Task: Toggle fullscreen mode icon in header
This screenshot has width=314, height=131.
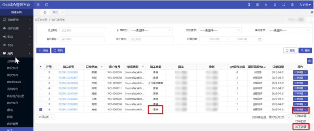Action: [283, 5]
